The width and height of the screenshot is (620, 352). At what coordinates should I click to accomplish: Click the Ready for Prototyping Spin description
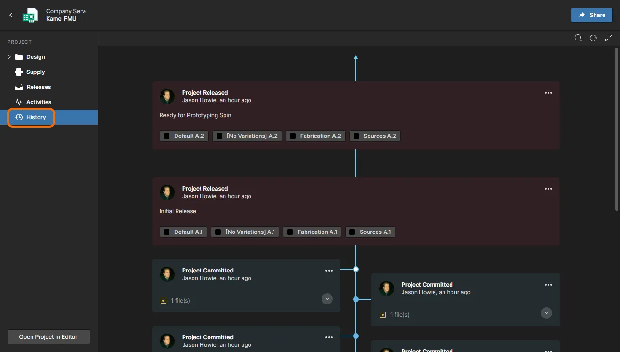195,115
